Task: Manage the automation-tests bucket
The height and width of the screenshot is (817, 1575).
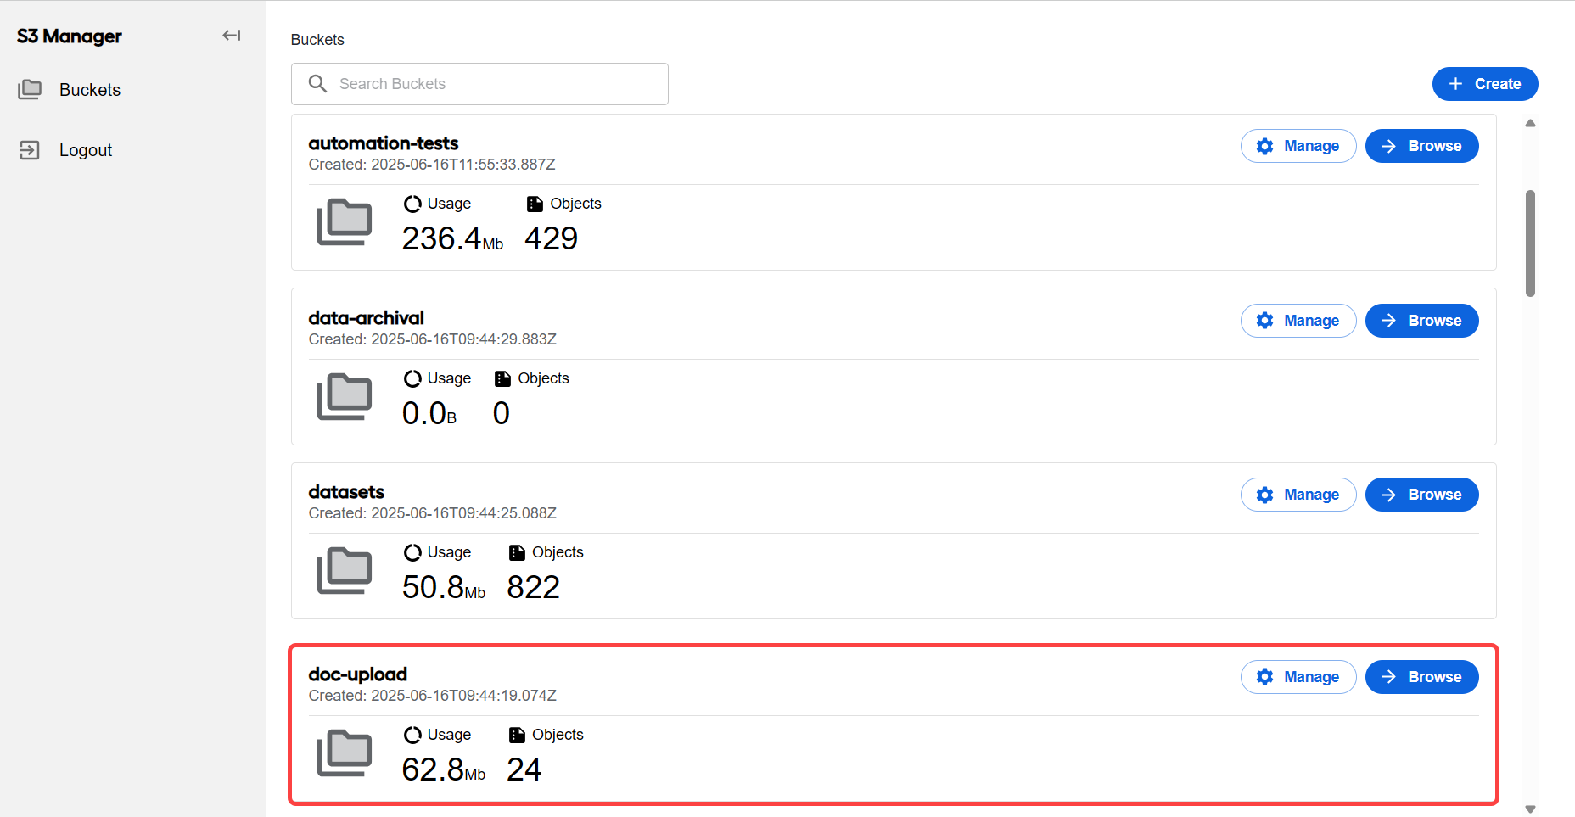Action: pyautogui.click(x=1298, y=146)
